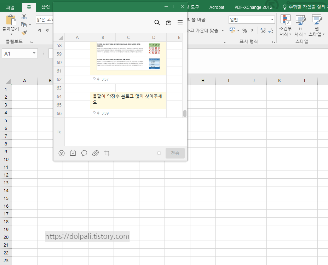Screen dimensions: 328x265
Task: Click the chat window vertical scrollbar thumb
Action: [185, 114]
